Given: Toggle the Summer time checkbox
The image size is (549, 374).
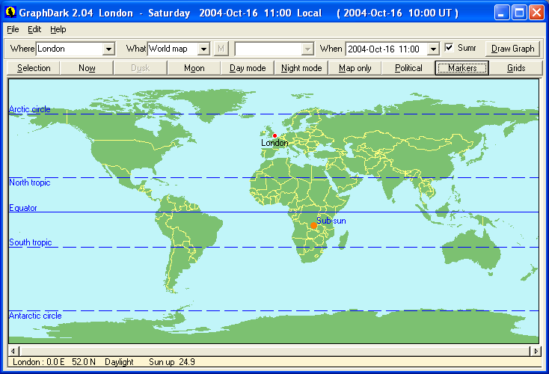Looking at the screenshot, I should click(x=449, y=48).
